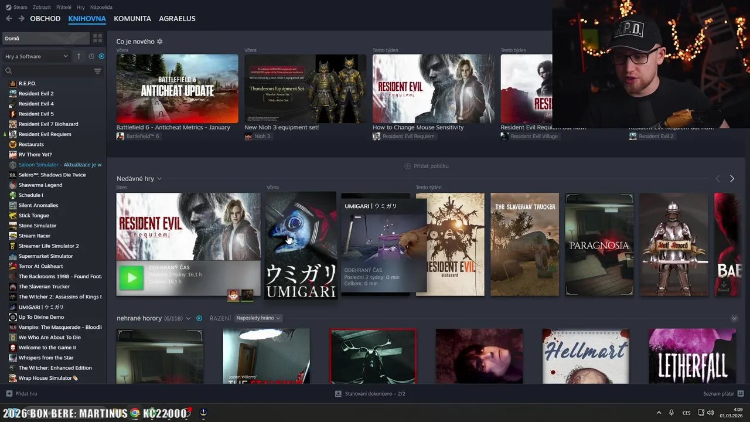Open the OBCHOD store tab
This screenshot has height=422, width=750.
tap(45, 19)
